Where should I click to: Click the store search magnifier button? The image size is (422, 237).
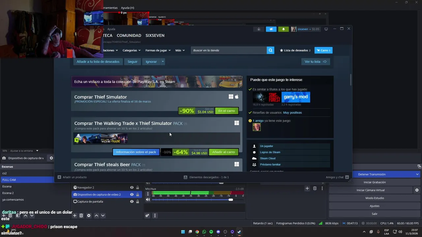click(270, 50)
